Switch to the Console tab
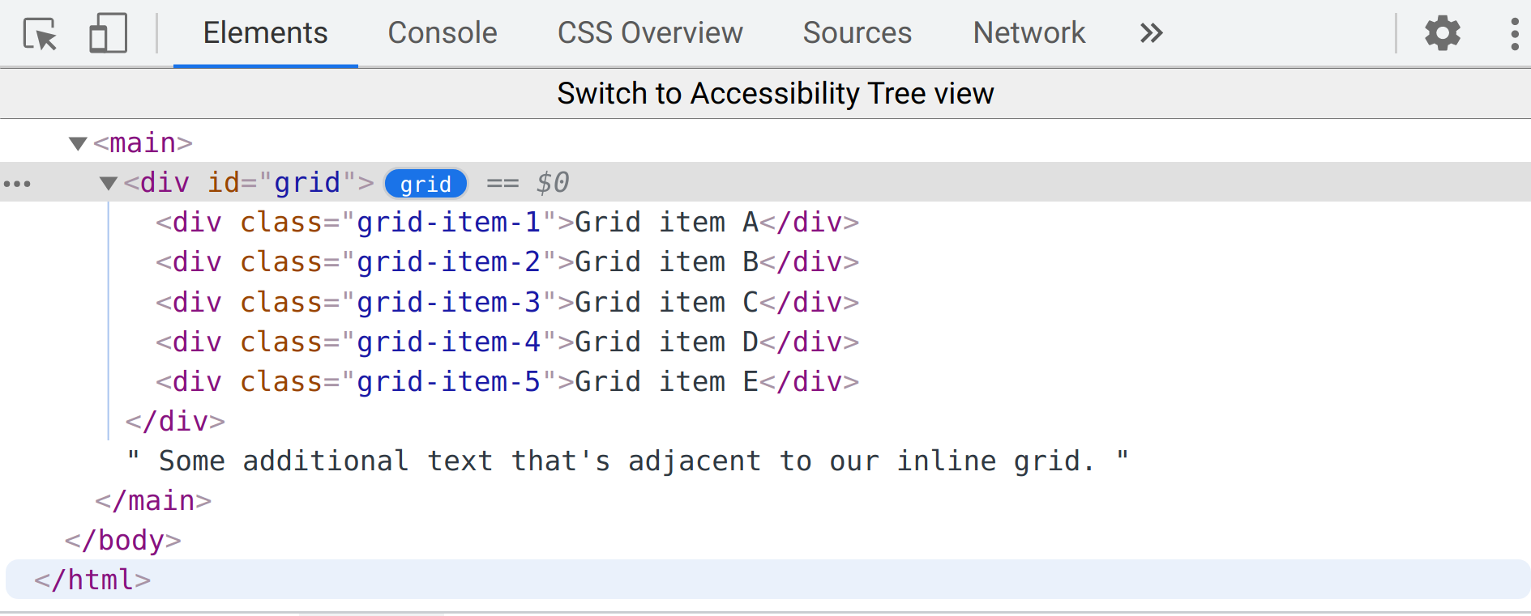This screenshot has height=616, width=1531. pos(443,33)
